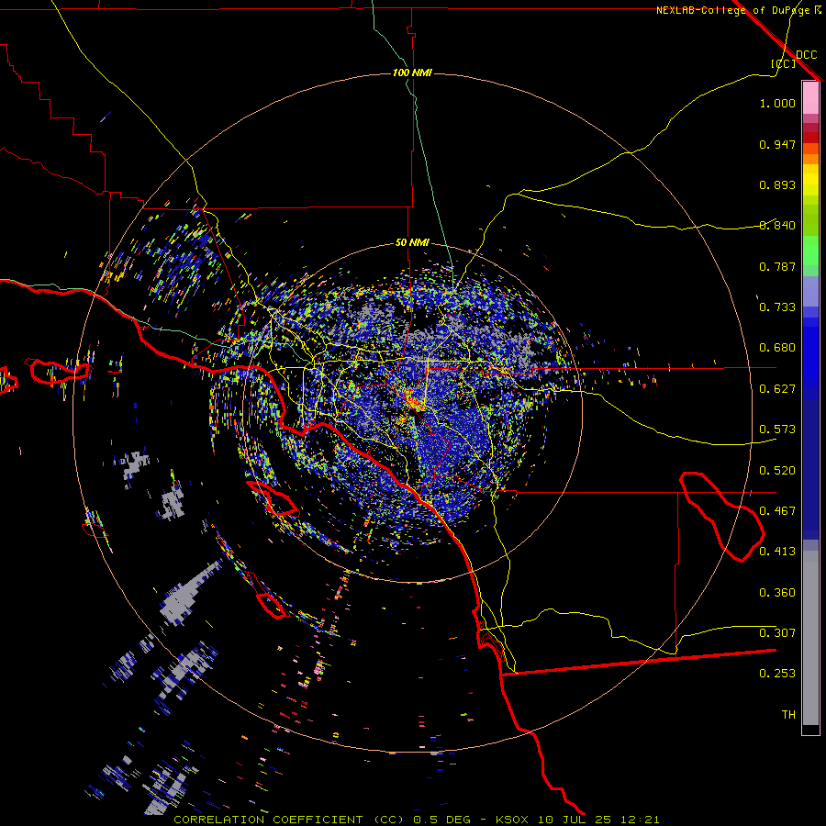Select the 0.627 scale value
This screenshot has width=826, height=826.
coord(777,389)
